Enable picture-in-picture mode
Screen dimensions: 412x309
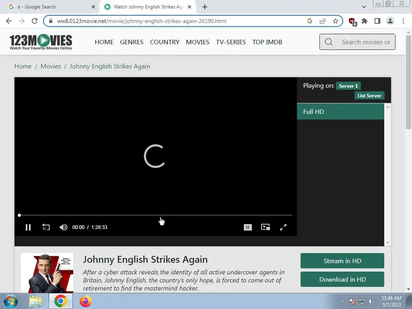click(266, 227)
